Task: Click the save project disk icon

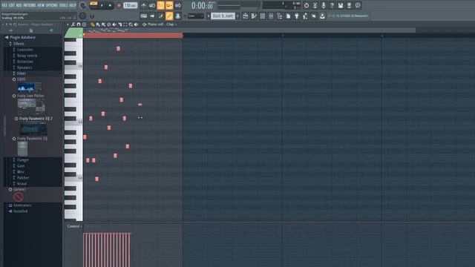Action: [x=341, y=5]
